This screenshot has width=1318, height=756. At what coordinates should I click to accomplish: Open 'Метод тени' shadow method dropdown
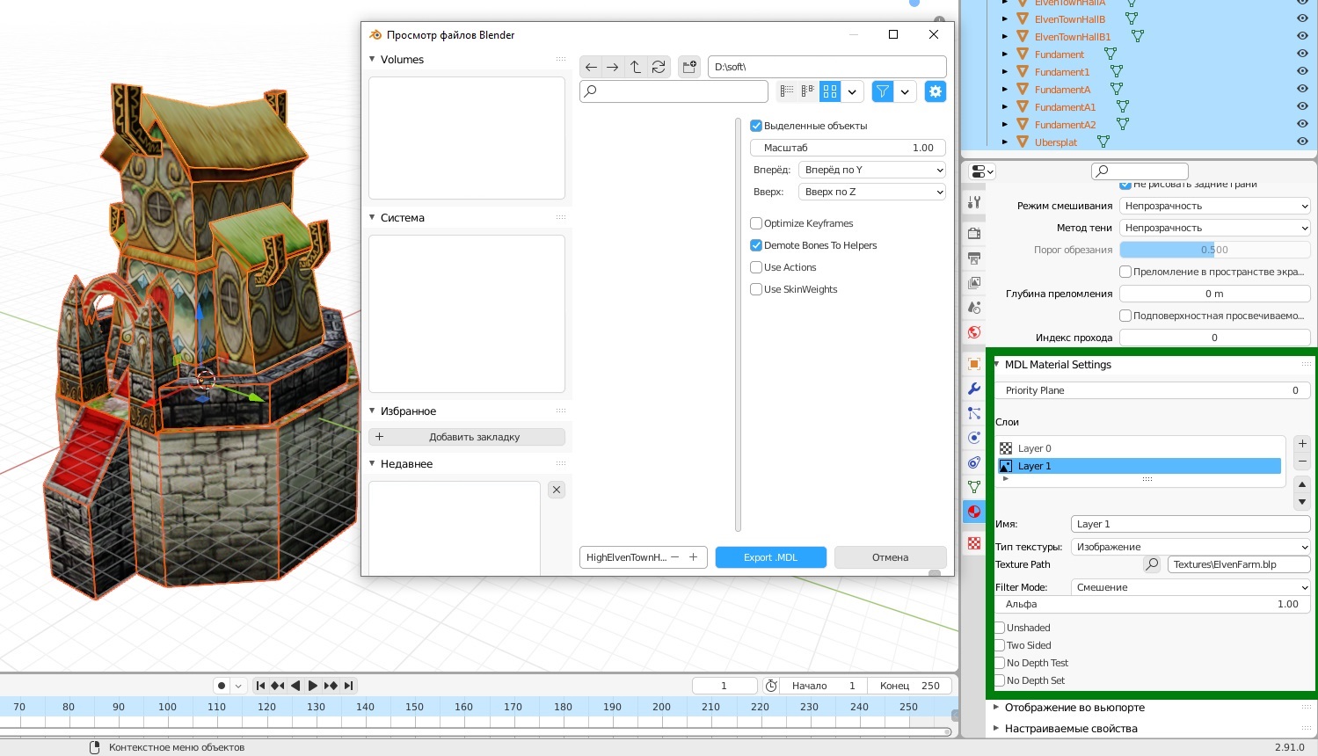pyautogui.click(x=1215, y=228)
